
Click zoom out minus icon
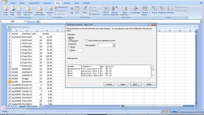(179, 111)
